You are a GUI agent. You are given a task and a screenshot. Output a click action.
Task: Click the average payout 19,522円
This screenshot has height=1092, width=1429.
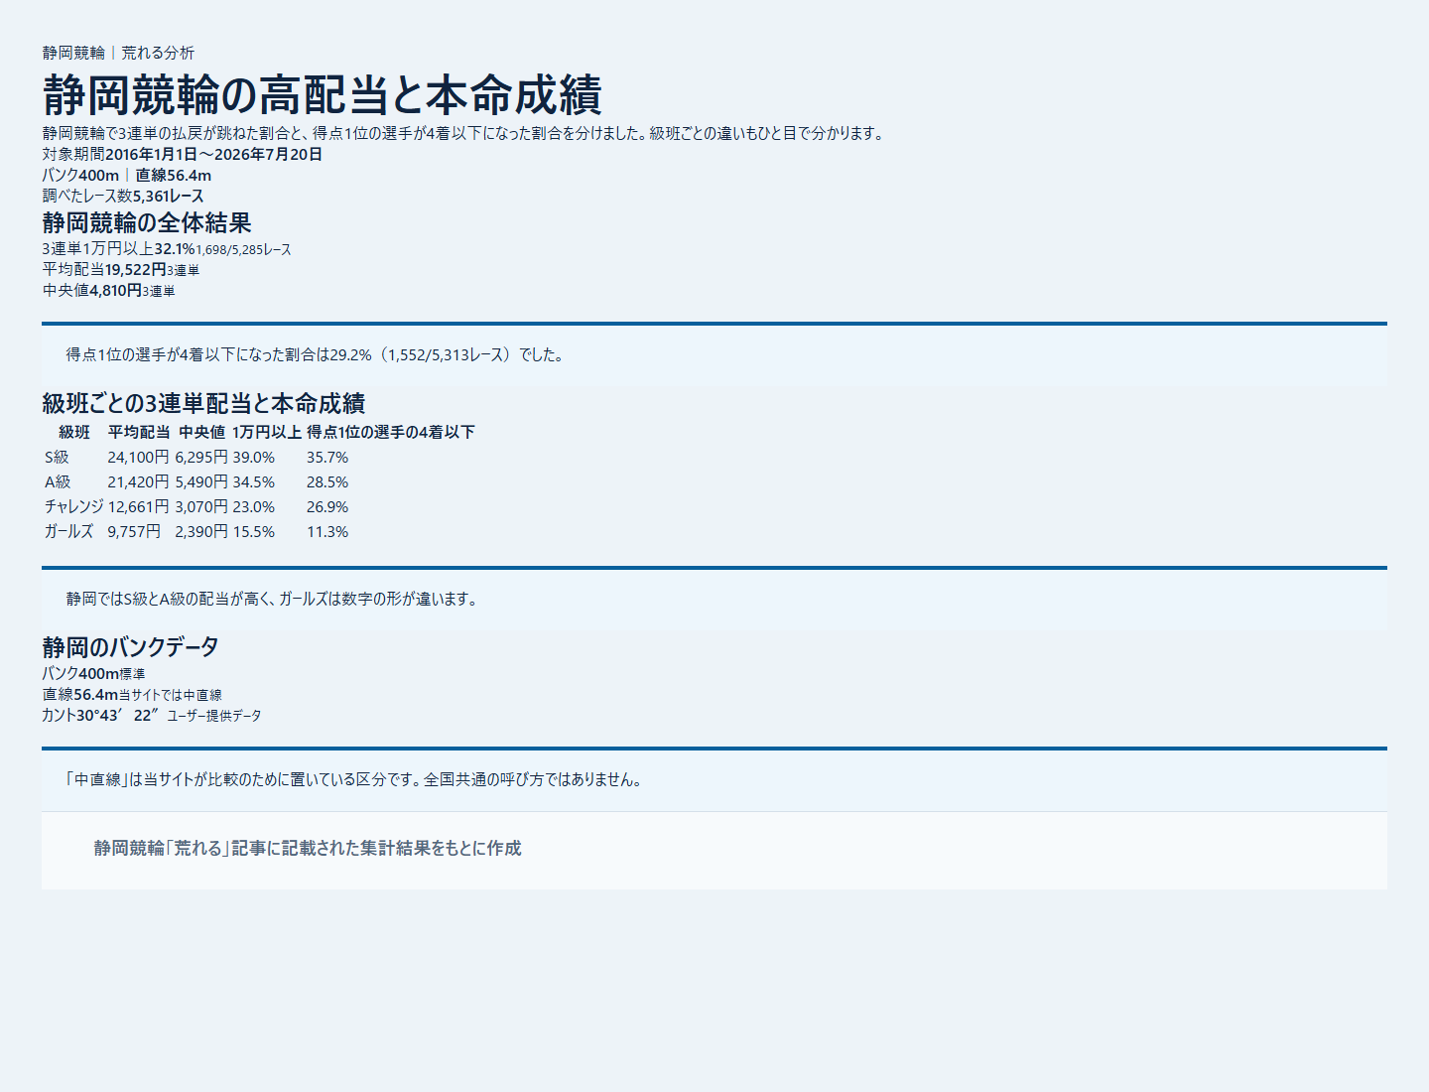pyautogui.click(x=136, y=270)
